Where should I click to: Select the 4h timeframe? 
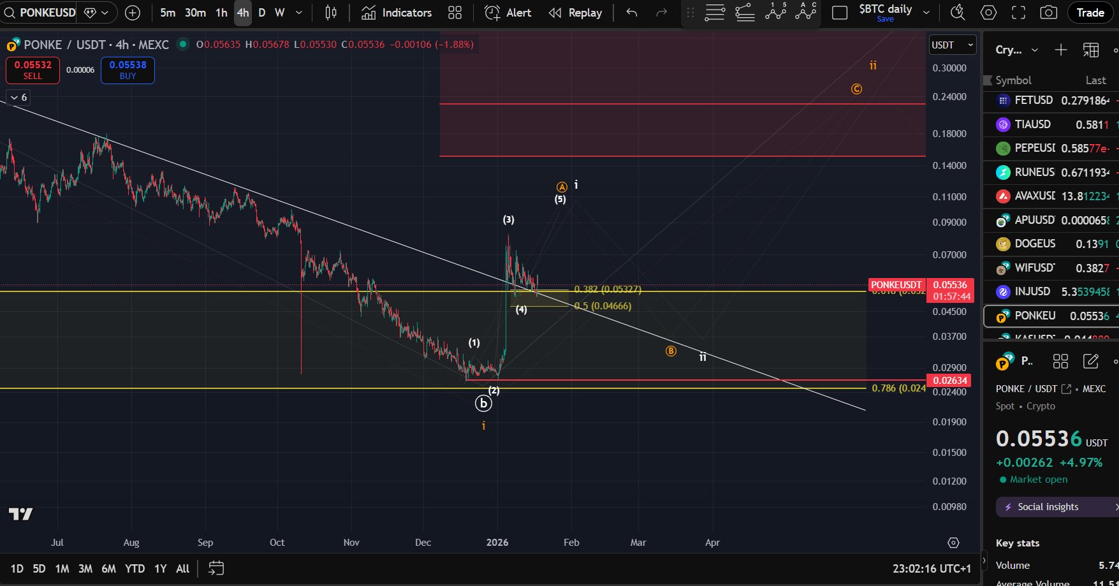(243, 13)
